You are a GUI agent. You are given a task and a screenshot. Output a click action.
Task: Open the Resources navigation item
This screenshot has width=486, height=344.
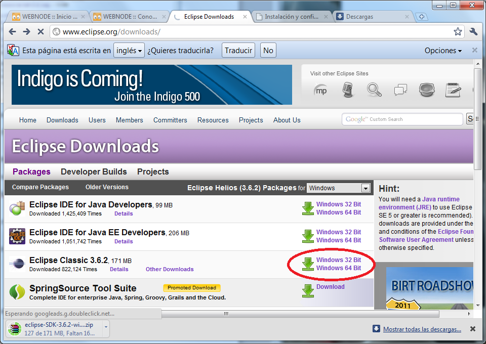pos(213,120)
